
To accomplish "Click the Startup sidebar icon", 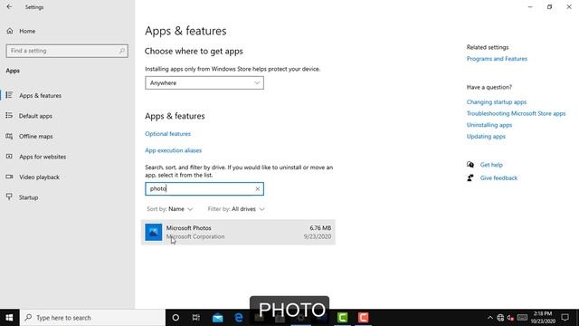I will [x=9, y=197].
